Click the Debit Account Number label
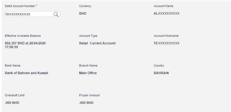The width and height of the screenshot is (231, 112). [20, 6]
